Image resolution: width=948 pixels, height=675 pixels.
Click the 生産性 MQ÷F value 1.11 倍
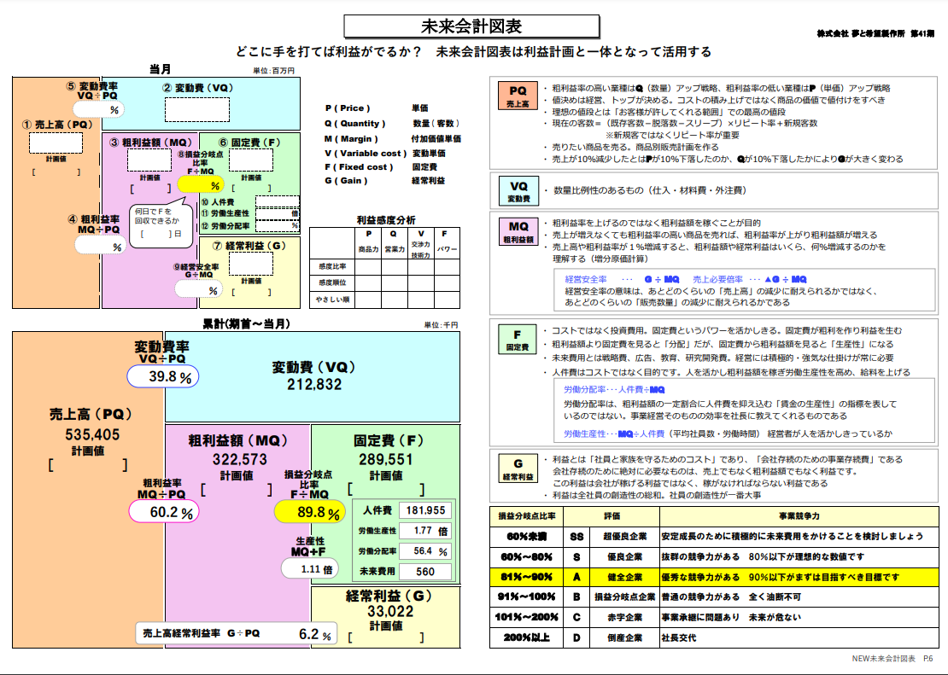(309, 569)
